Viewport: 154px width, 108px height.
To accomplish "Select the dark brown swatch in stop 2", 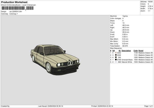I will 116,55.
